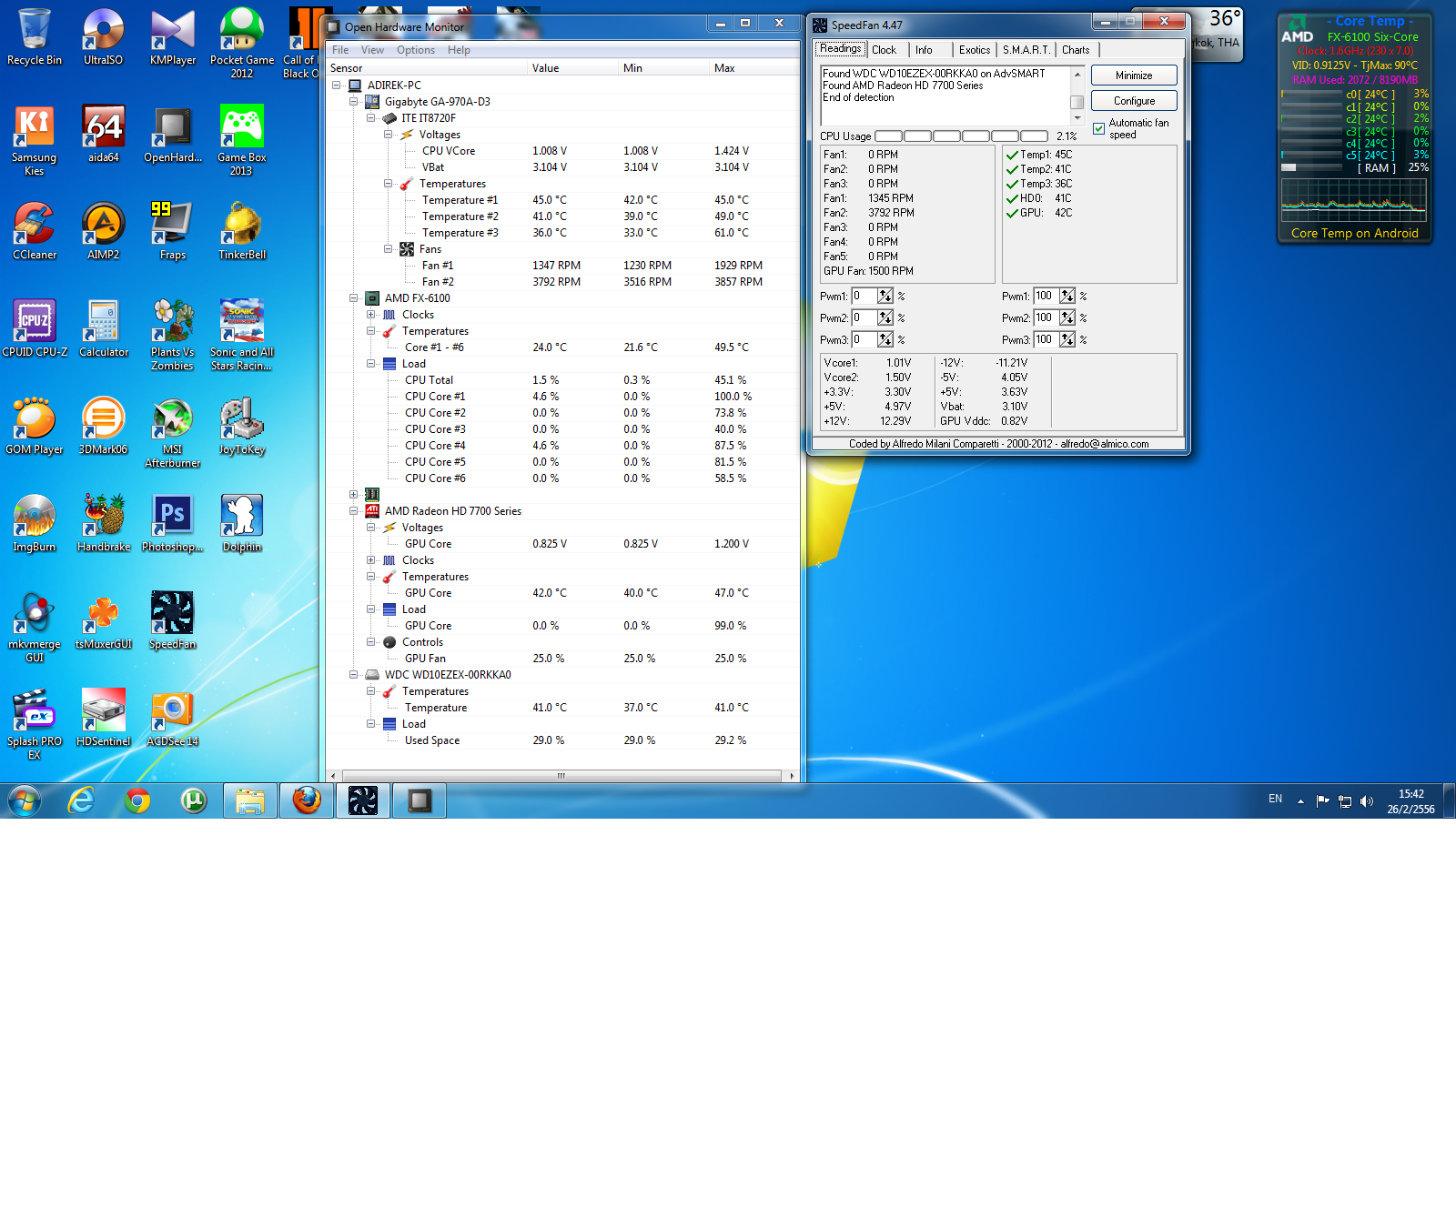Open the CPUID CPU-Z shortcut
Image resolution: width=1456 pixels, height=1228 pixels.
35,329
